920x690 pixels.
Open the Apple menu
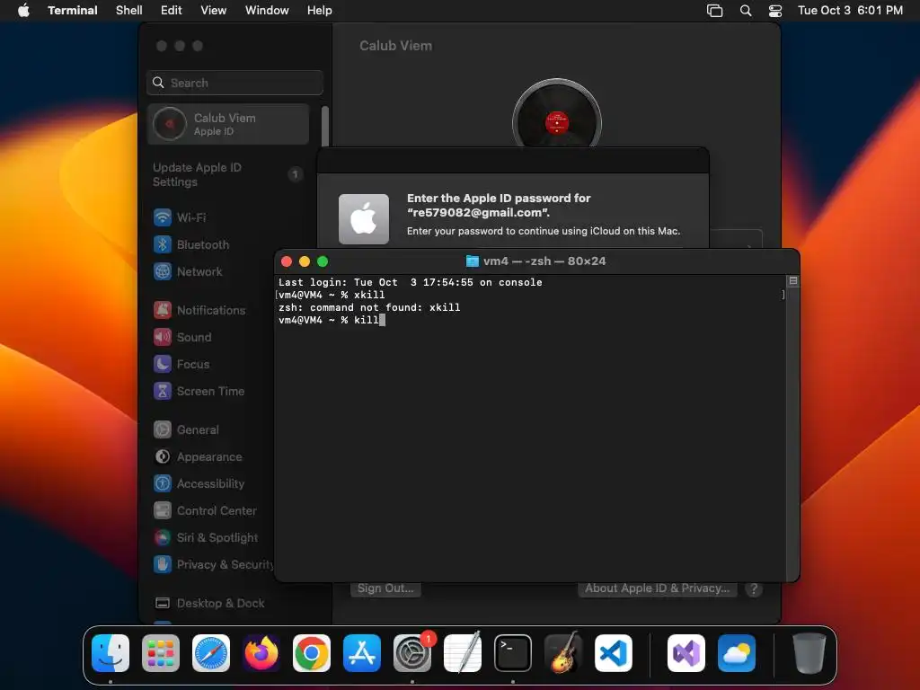[x=23, y=10]
